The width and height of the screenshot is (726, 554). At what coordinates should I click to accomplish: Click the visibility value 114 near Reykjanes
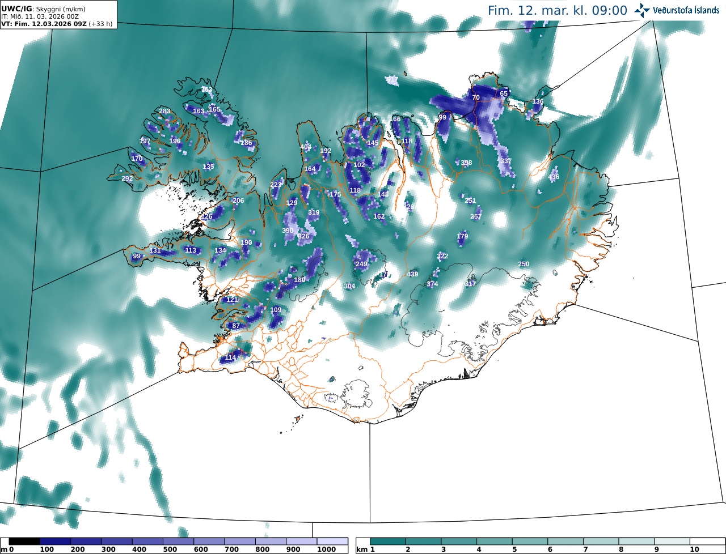[230, 358]
